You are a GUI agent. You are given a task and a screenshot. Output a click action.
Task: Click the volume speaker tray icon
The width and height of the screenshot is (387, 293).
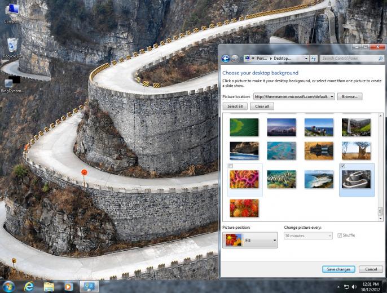pos(354,287)
